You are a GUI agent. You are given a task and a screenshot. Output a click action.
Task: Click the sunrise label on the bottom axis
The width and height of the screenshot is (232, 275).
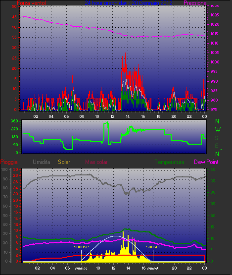coord(81,269)
